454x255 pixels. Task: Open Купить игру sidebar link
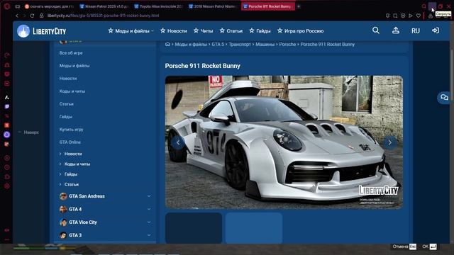pyautogui.click(x=71, y=130)
